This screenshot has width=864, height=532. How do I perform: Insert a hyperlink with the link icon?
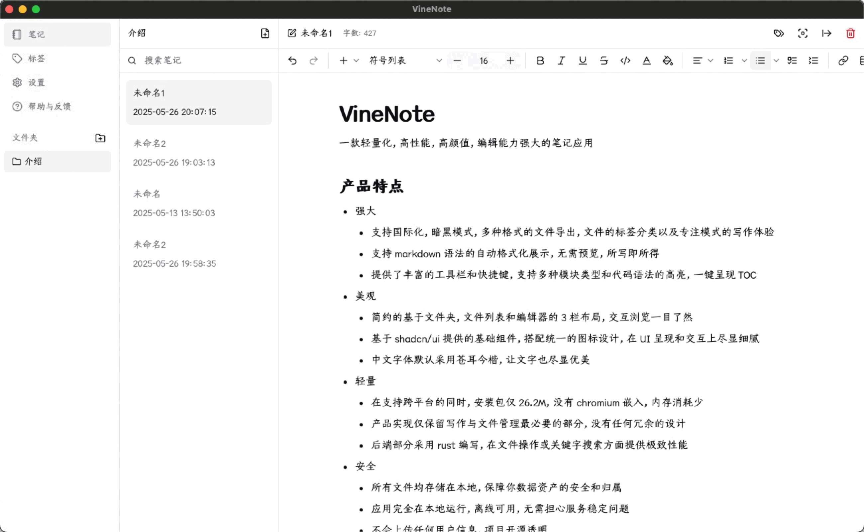843,61
